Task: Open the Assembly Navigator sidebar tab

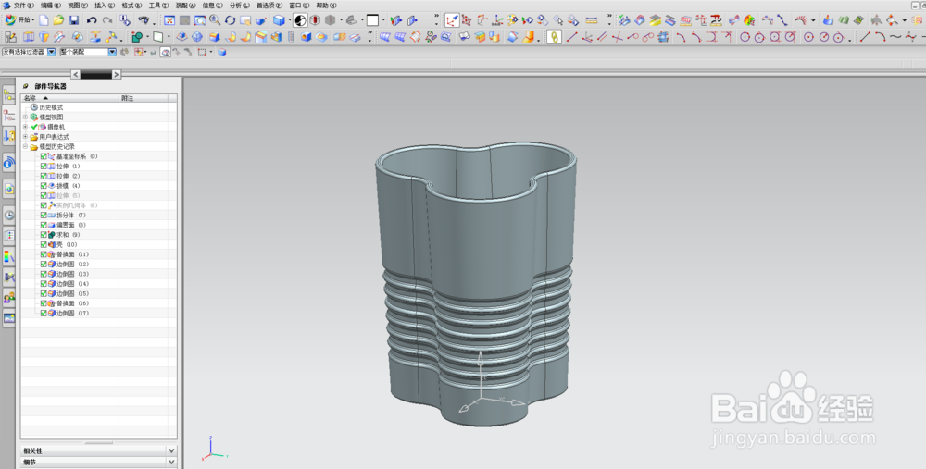Action: coord(8,94)
